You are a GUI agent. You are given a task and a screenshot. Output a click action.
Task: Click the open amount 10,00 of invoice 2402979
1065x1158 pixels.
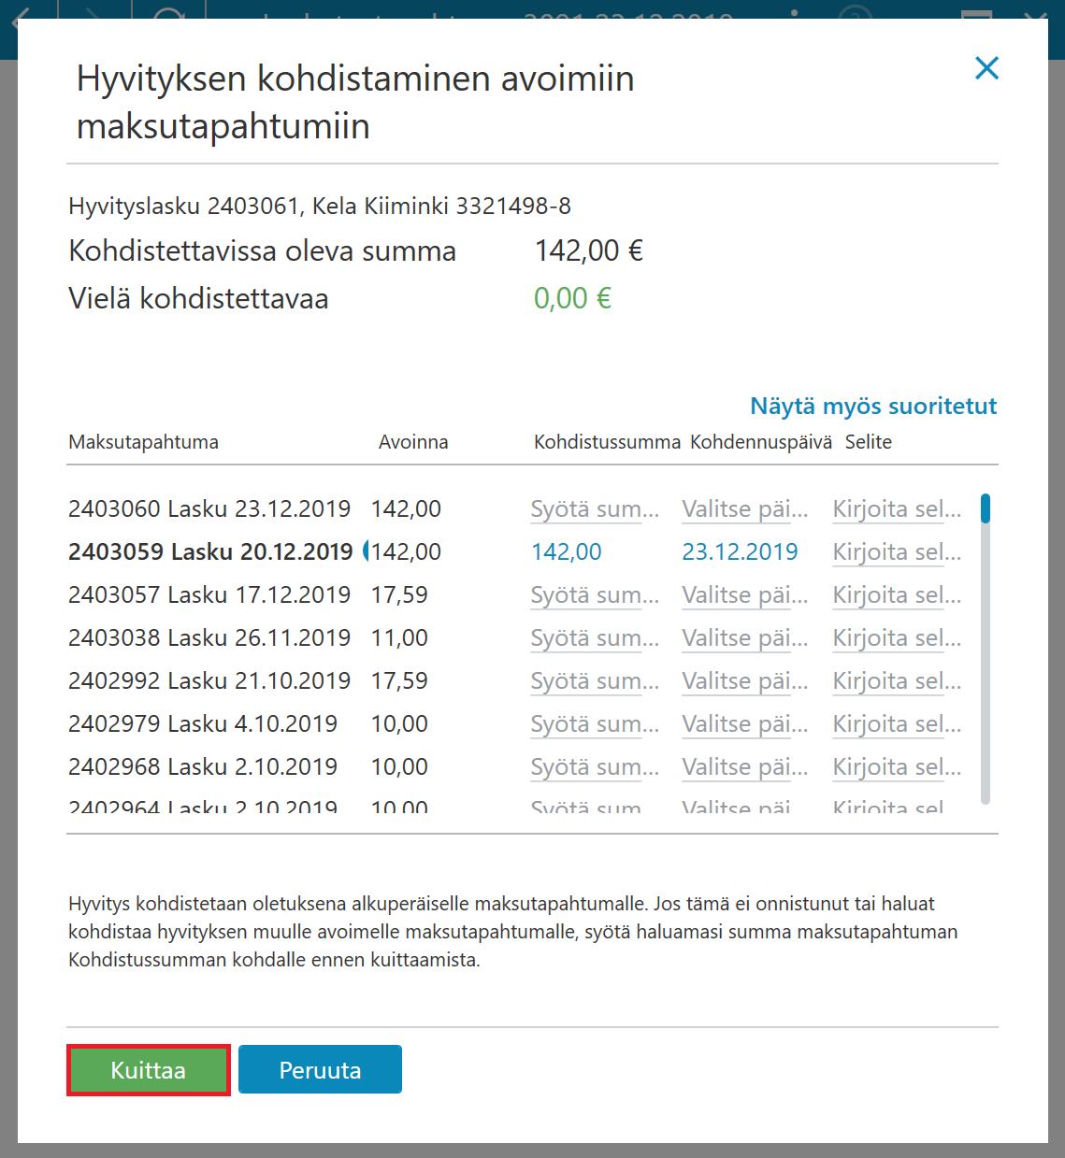click(399, 724)
